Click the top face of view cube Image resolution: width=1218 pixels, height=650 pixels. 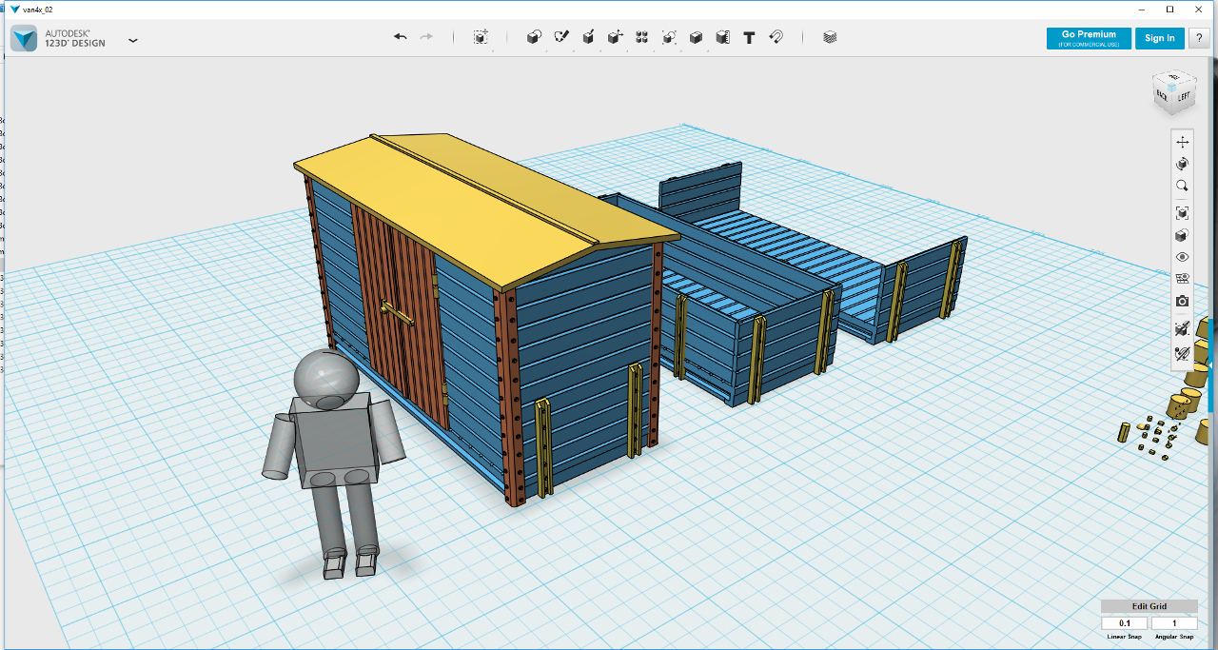pos(1173,76)
